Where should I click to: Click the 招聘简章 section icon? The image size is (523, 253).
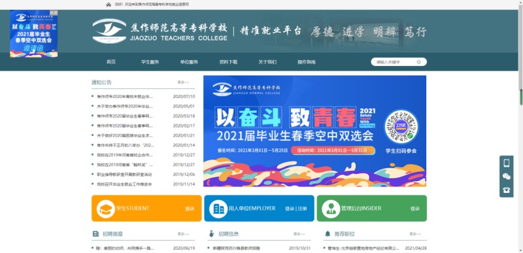coord(95,234)
